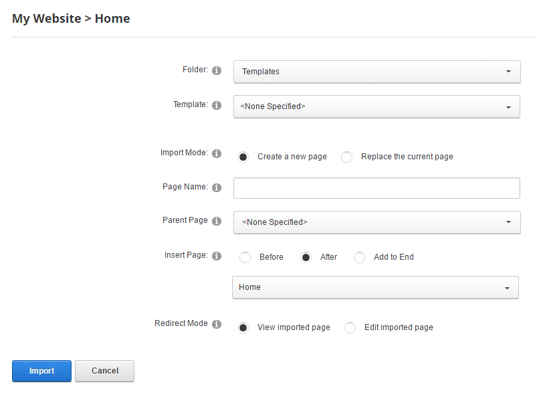Select the Create a new page option
This screenshot has width=535, height=395.
(243, 157)
